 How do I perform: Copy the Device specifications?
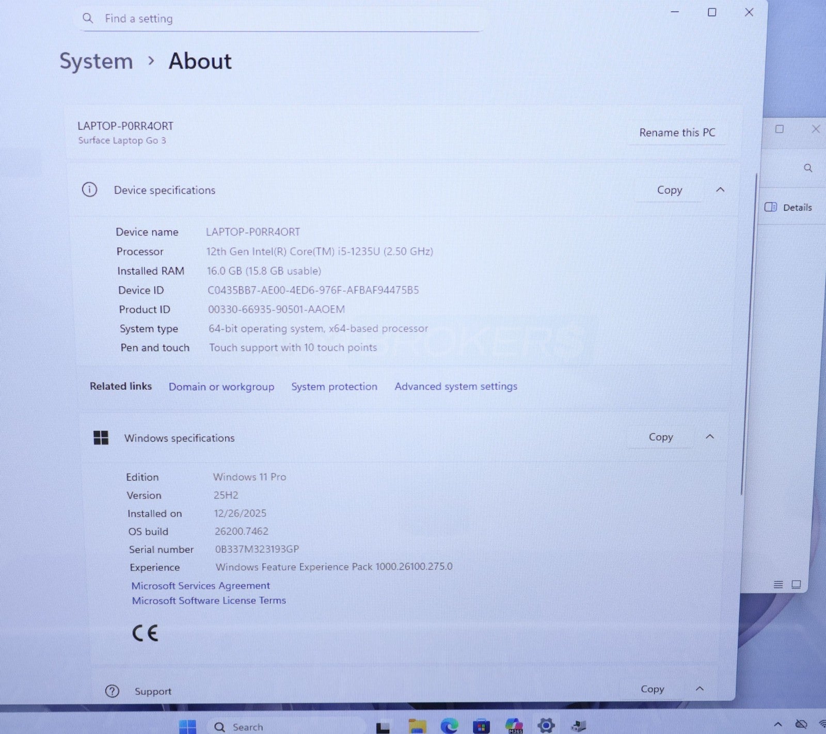tap(669, 190)
